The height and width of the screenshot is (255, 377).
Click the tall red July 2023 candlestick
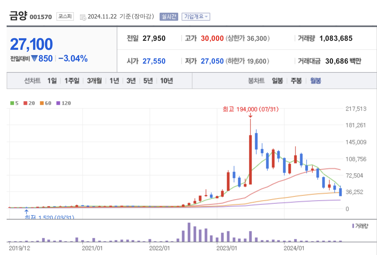pos(250,152)
